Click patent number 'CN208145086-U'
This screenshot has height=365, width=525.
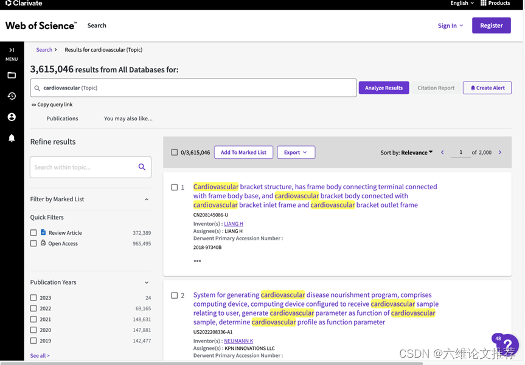[x=210, y=215]
